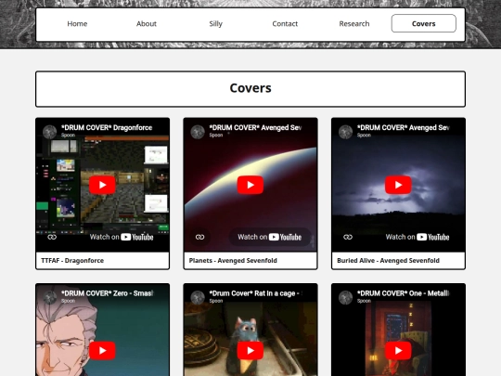Screen dimensions: 501x376
Task: Click Watch on YouTube for Planets video
Action: (269, 237)
